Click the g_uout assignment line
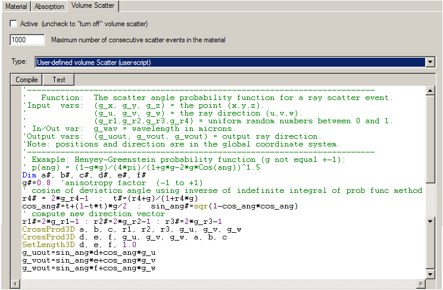The image size is (443, 290). pyautogui.click(x=89, y=252)
